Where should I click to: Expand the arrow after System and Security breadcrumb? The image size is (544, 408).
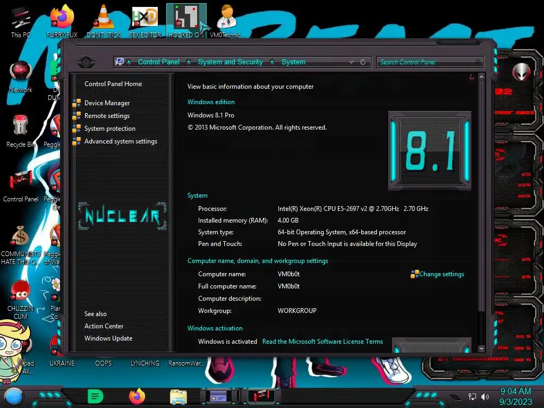click(272, 62)
